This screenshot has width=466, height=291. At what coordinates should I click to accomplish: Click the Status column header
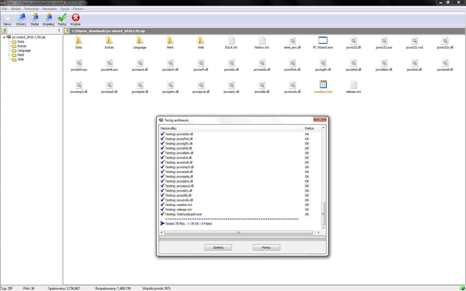(x=312, y=128)
